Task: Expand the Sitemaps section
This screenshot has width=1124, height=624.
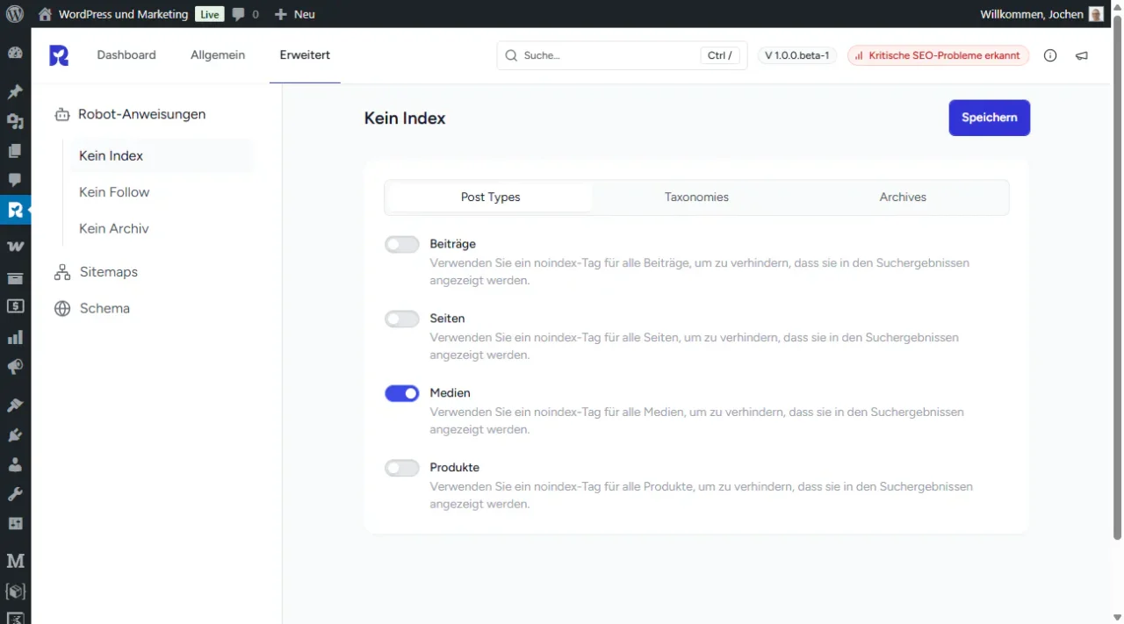Action: coord(108,272)
